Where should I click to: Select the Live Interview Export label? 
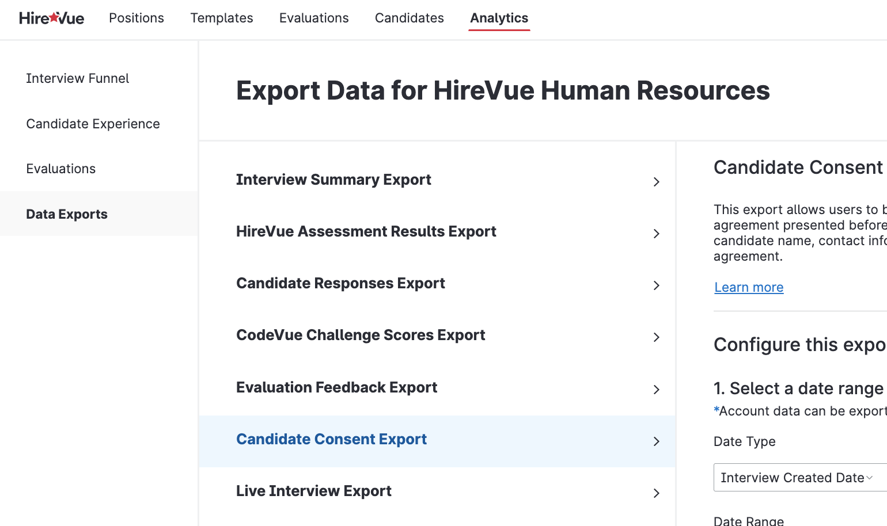tap(314, 491)
